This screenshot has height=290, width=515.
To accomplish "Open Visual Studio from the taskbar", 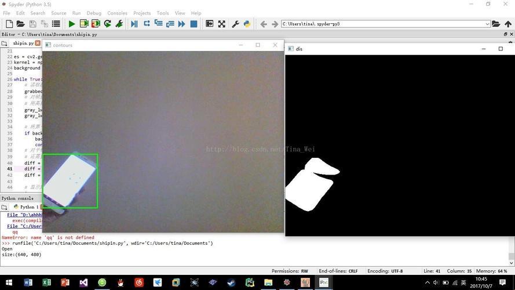I will [x=83, y=282].
